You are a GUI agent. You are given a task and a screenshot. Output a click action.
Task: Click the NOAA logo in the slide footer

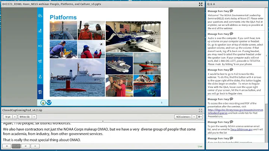coord(49,103)
